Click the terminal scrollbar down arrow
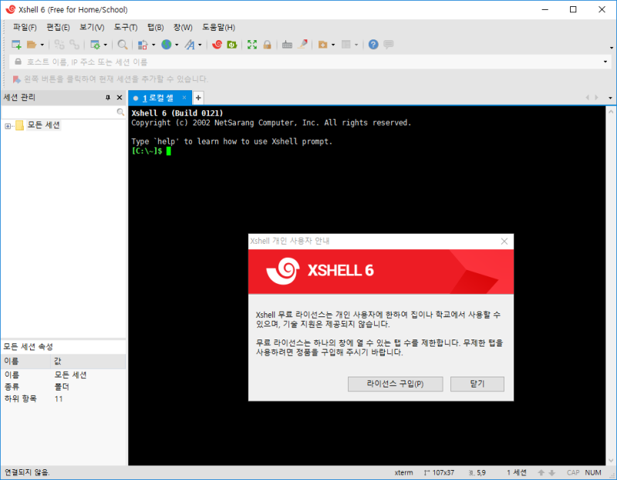 click(x=611, y=461)
